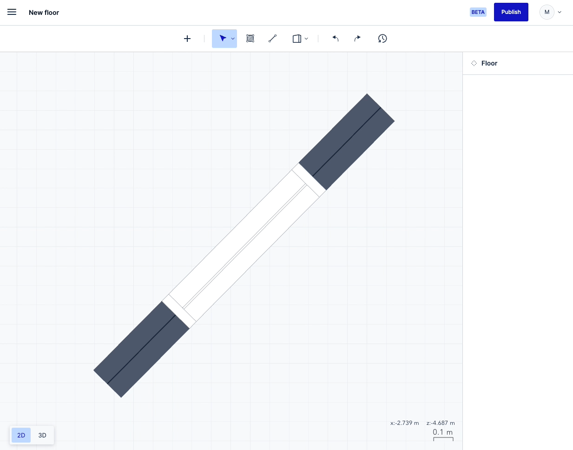Switch to 2D view
Image resolution: width=573 pixels, height=450 pixels.
(x=21, y=435)
